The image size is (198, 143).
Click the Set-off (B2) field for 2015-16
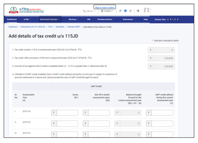point(96,134)
